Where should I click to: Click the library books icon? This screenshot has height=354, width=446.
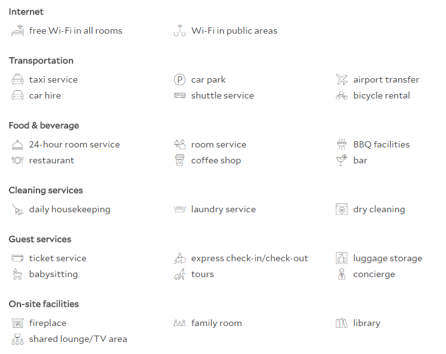342,323
